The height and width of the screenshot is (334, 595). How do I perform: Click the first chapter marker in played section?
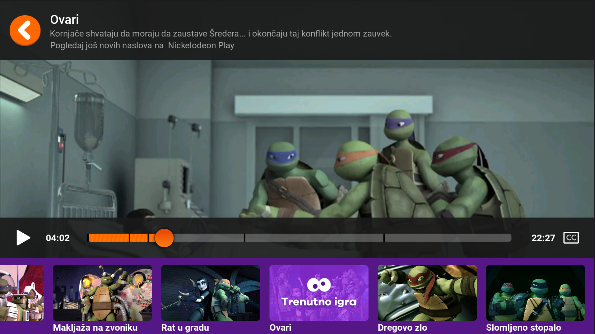[129, 238]
